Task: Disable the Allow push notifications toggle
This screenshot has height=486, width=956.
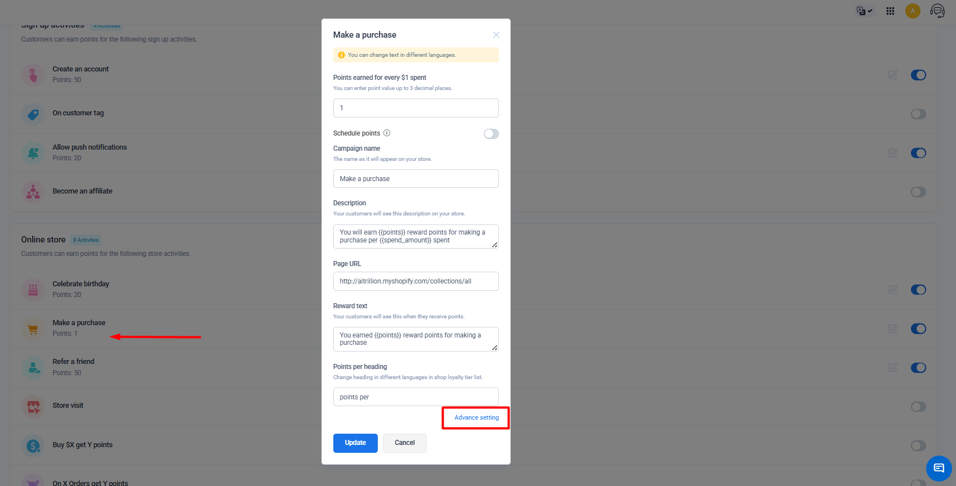Action: pyautogui.click(x=918, y=153)
